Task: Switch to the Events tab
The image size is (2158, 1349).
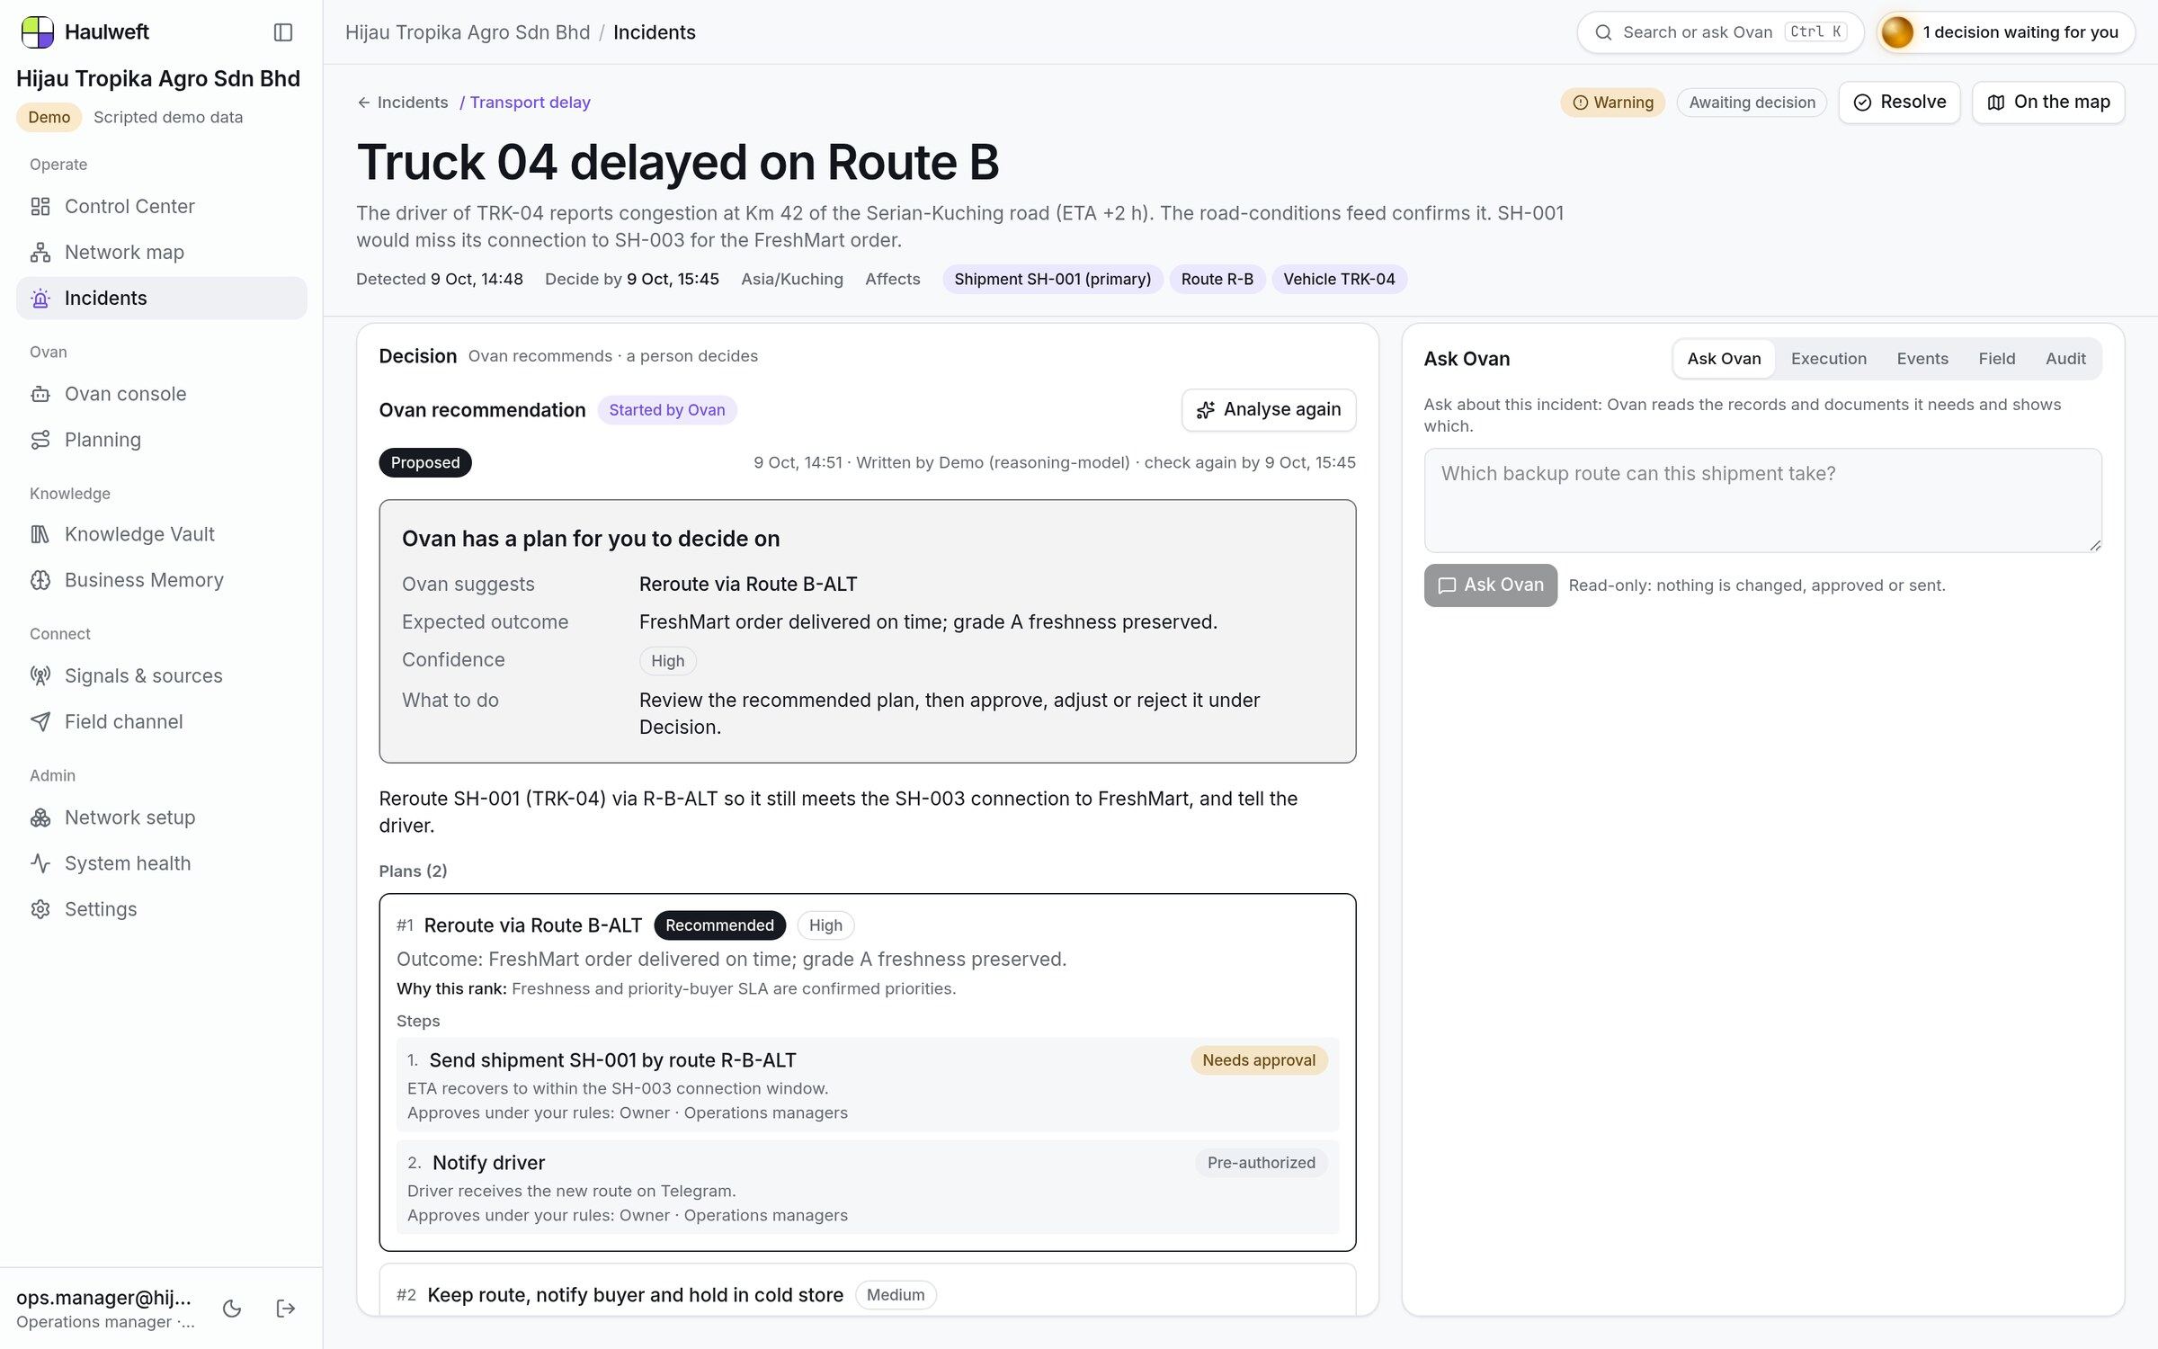Action: (x=1922, y=359)
